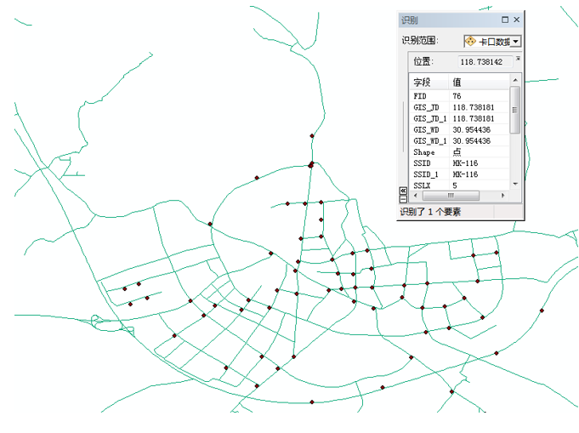Select the GIS_JD value 118.738181

click(474, 107)
